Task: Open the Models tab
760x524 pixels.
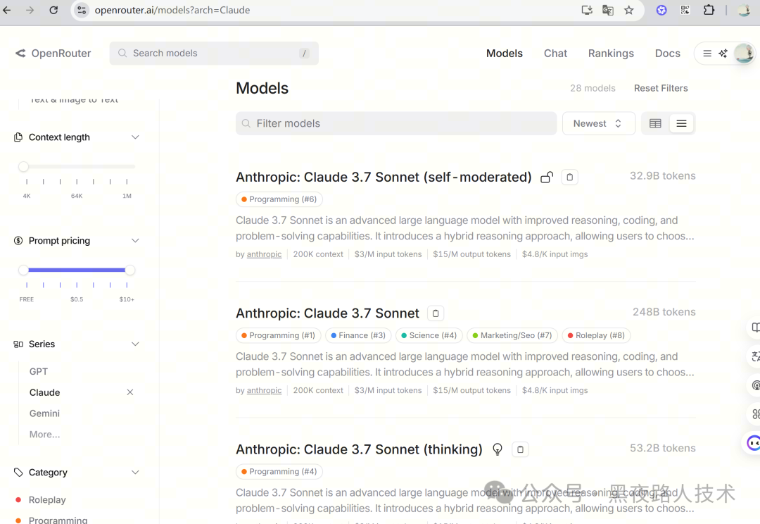Action: (504, 54)
